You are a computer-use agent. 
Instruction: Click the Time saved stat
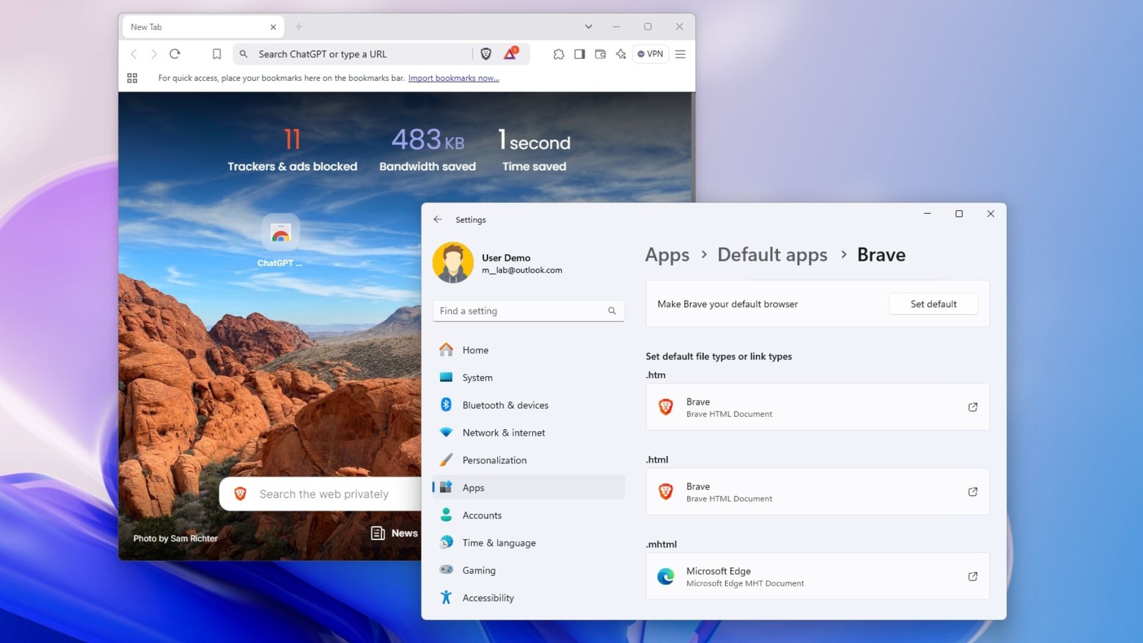click(x=534, y=150)
